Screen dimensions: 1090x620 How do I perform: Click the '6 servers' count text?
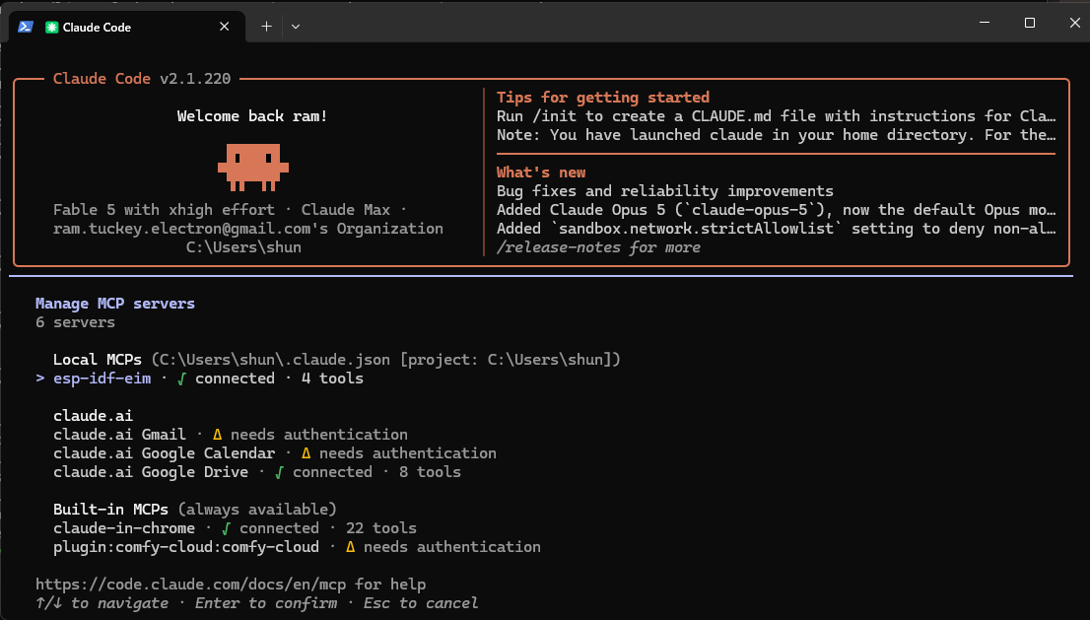point(75,322)
